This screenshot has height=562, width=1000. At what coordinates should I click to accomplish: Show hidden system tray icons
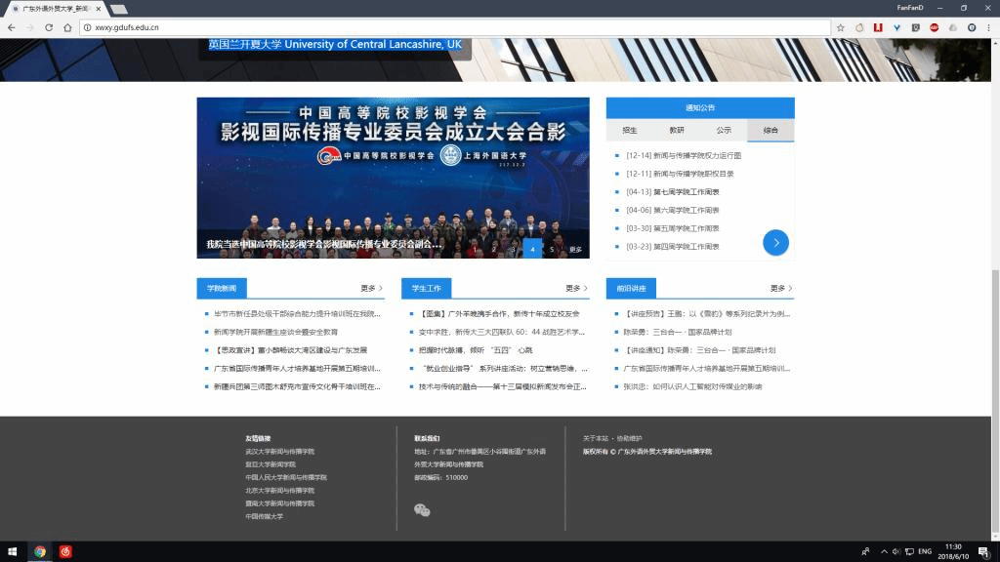pos(885,551)
